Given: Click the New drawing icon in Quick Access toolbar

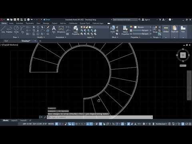Looking at the screenshot, I should (x=8, y=20).
